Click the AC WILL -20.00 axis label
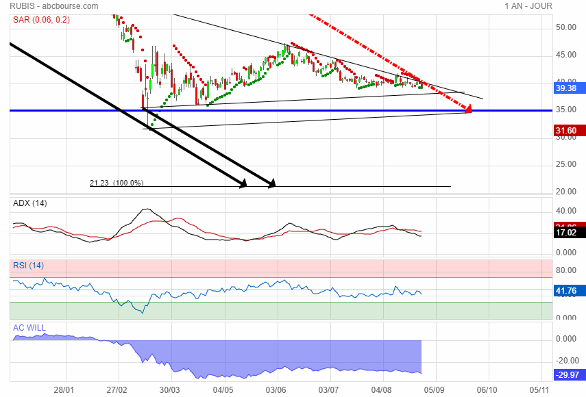This screenshot has height=397, width=586. pos(567,361)
